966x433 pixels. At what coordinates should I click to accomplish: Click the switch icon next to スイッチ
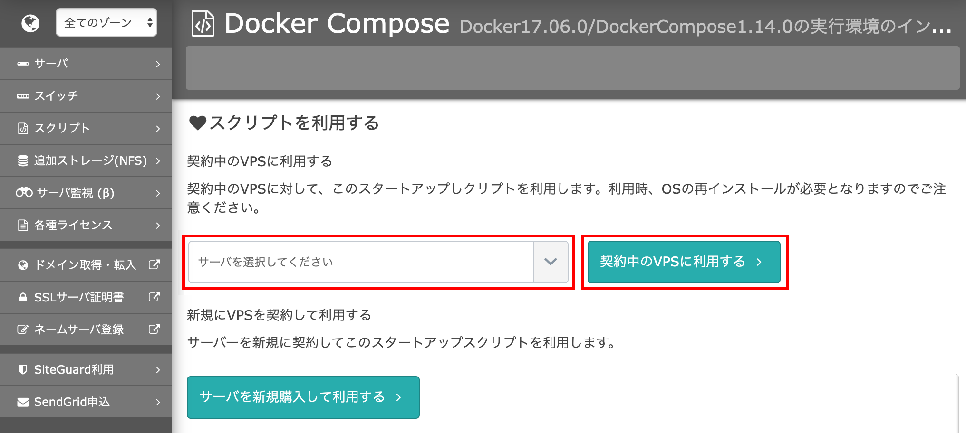click(x=23, y=96)
